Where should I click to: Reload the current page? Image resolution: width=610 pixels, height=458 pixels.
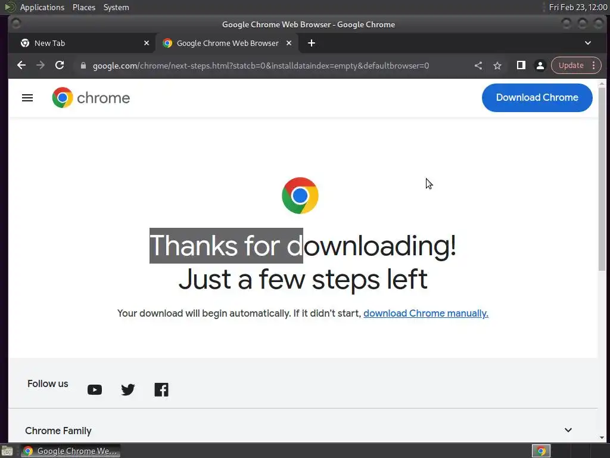(x=60, y=66)
